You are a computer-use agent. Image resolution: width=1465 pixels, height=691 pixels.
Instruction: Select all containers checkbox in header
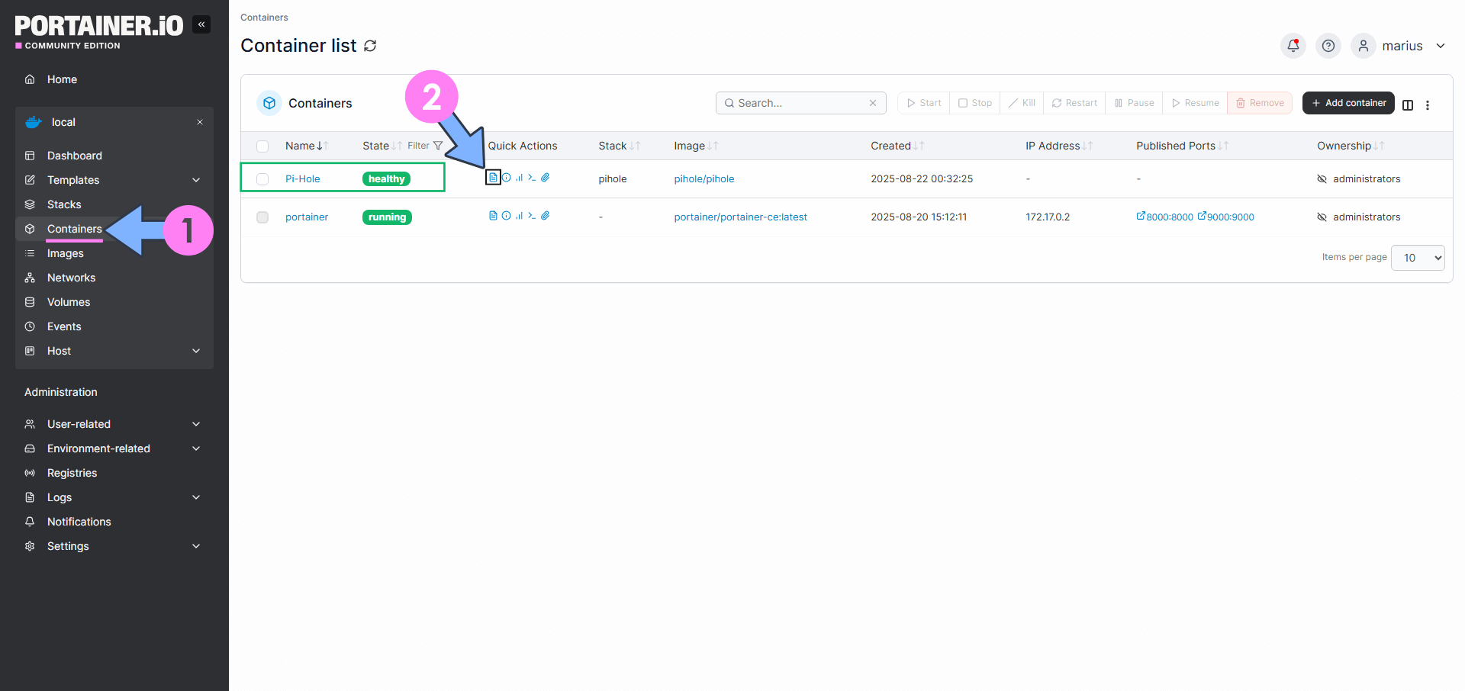pos(262,146)
